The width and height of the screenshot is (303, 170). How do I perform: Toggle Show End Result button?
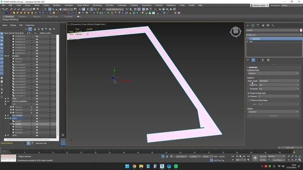coord(253,60)
